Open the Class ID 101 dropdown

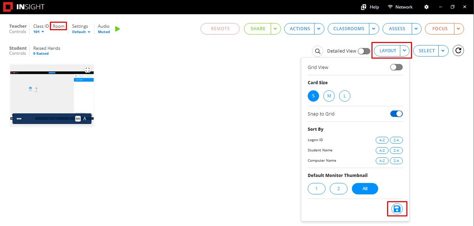click(x=38, y=32)
